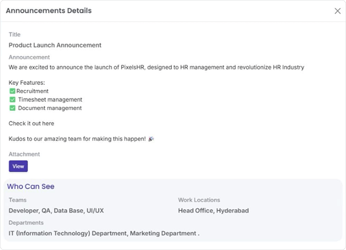Click the View attachment button
This screenshot has width=346, height=250.
click(x=18, y=166)
